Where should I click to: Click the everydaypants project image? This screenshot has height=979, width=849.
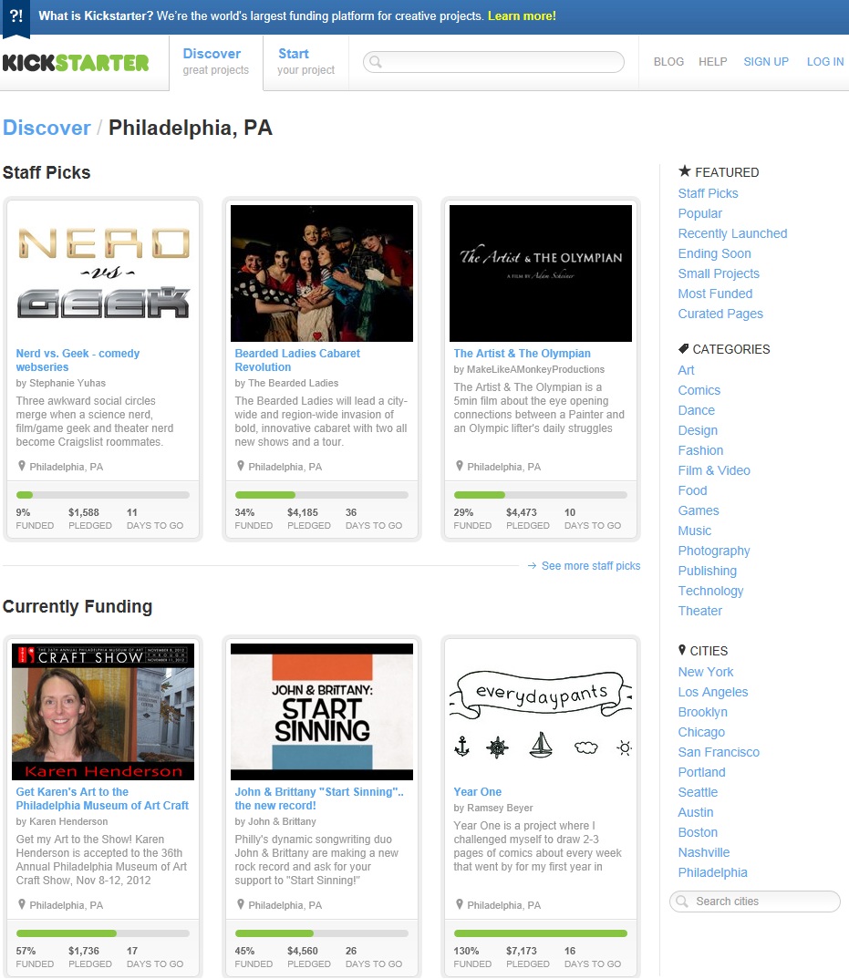click(x=541, y=711)
